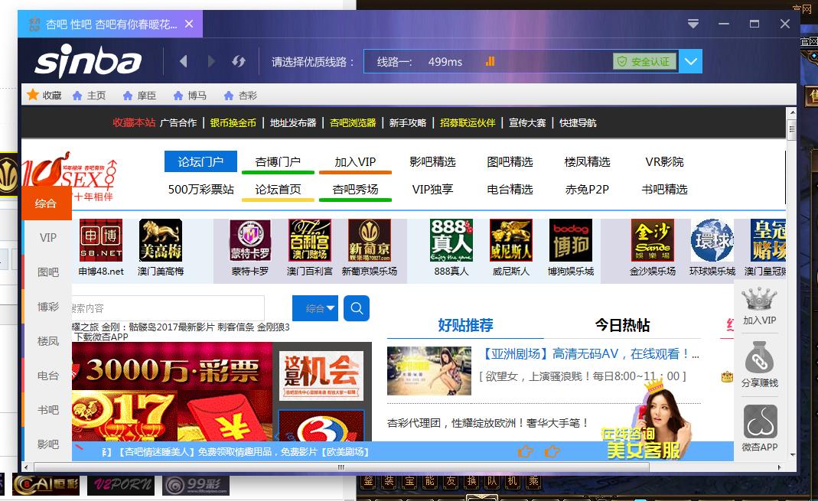Open the 电台精选 nav item
The width and height of the screenshot is (818, 501).
[510, 189]
